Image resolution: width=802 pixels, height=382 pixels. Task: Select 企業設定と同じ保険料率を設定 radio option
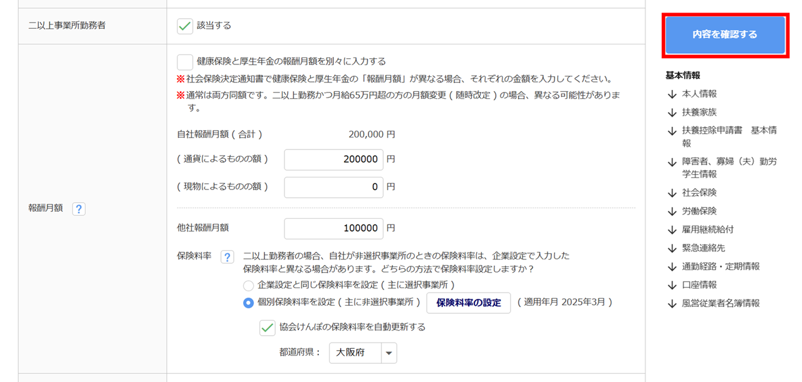(x=249, y=285)
